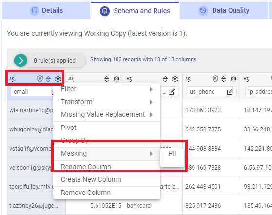Select Rename Column from context menu

coord(107,167)
